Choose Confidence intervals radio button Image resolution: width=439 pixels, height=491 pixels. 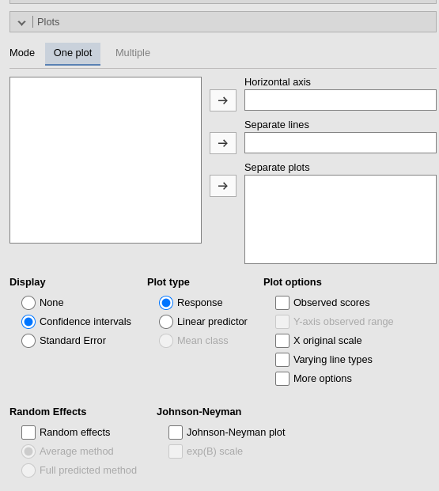pyautogui.click(x=28, y=322)
